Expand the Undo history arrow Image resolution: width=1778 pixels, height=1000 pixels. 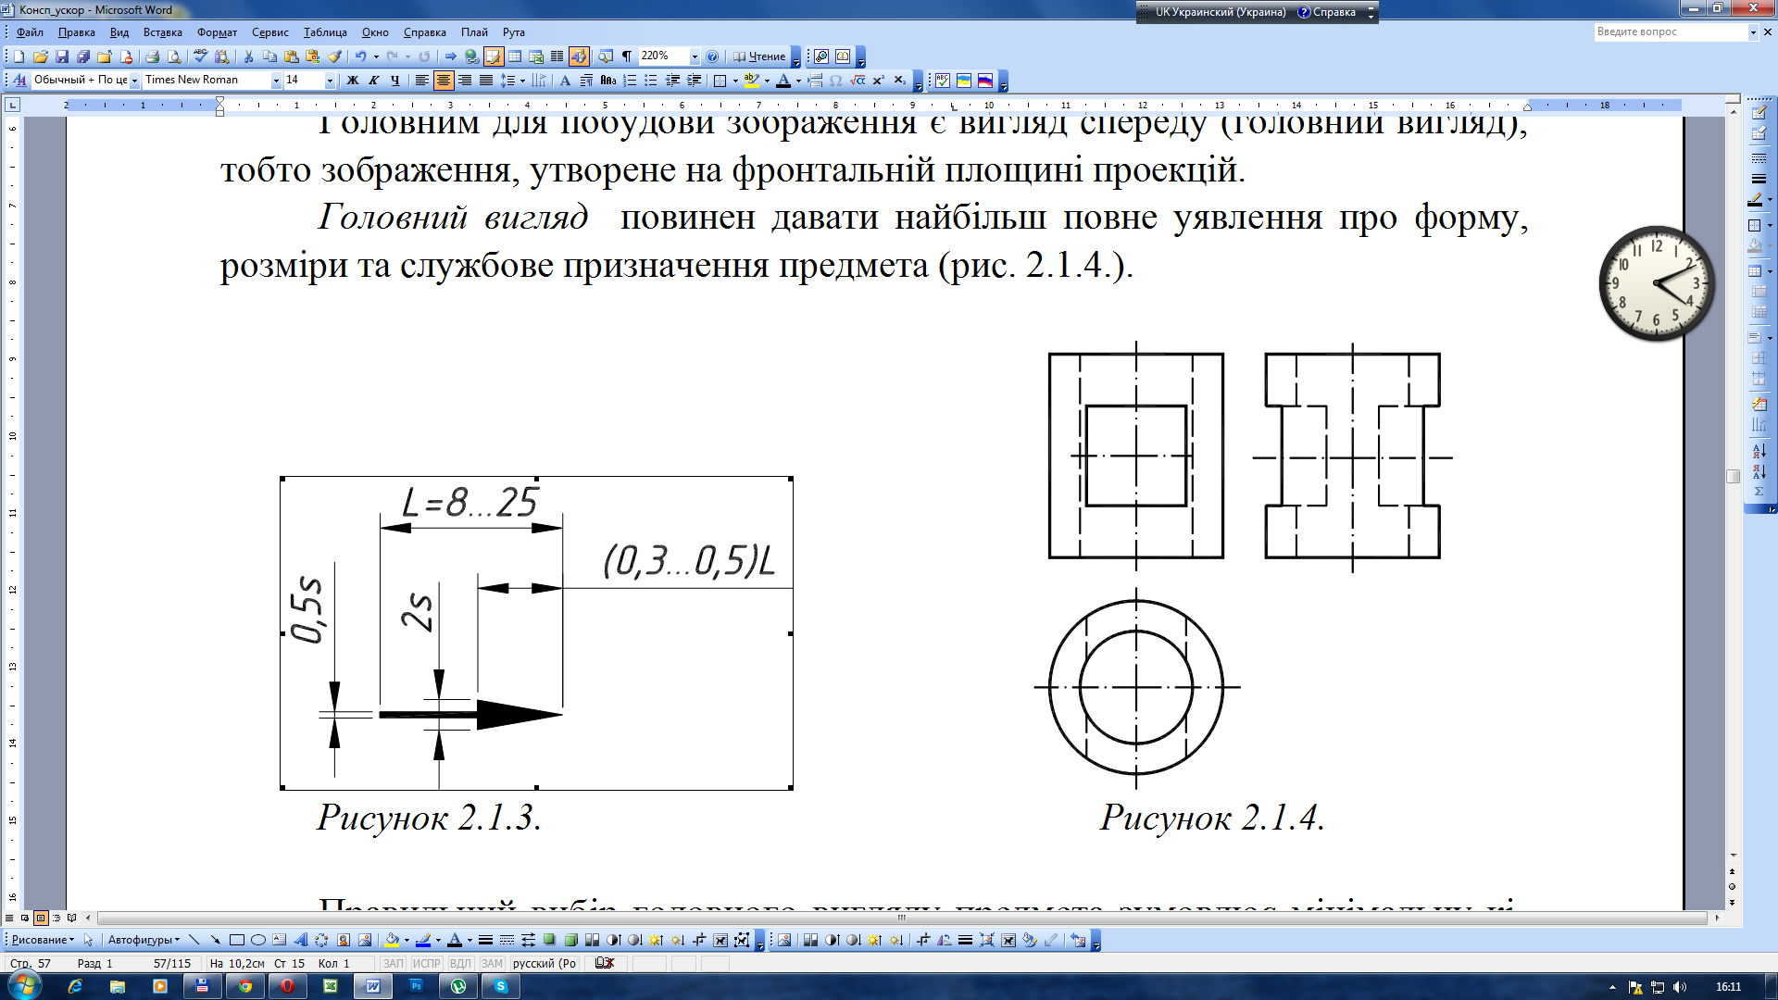[x=376, y=56]
